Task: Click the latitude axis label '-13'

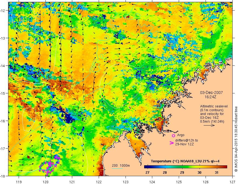Action: (x=3, y=38)
